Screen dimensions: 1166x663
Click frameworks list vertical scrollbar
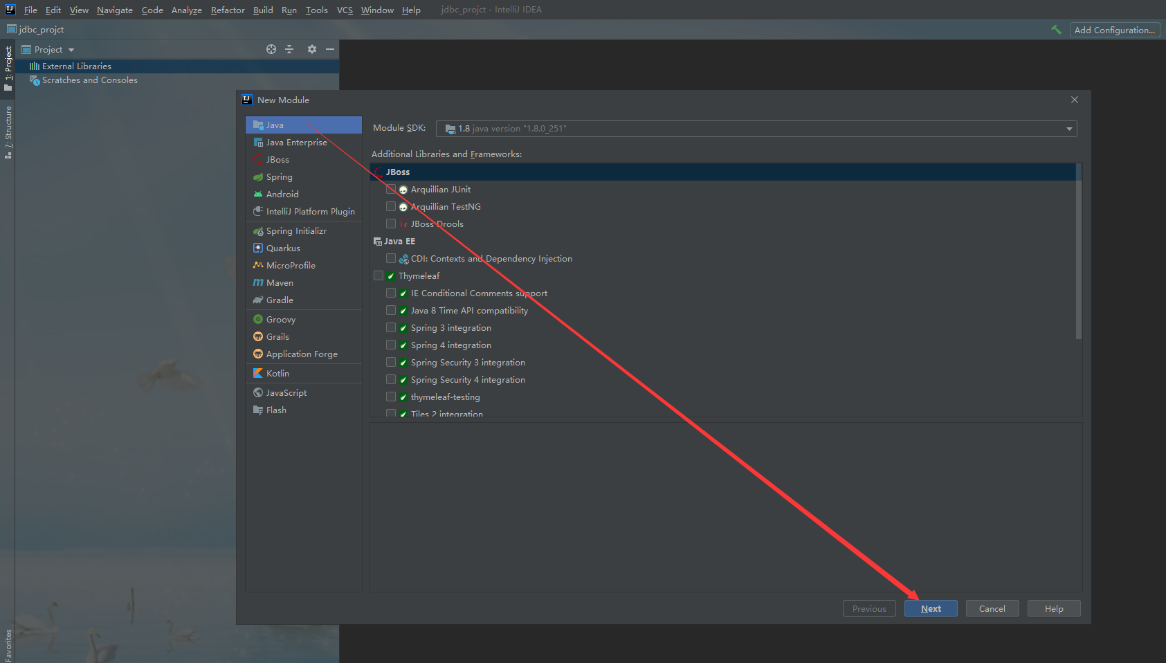pyautogui.click(x=1079, y=252)
